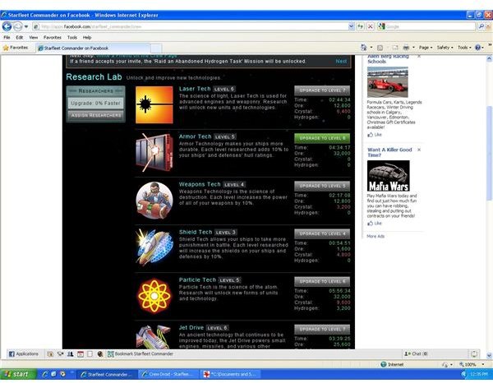Click the Particle Tech atom icon
Viewport: 493px width, 383px height.
click(154, 296)
